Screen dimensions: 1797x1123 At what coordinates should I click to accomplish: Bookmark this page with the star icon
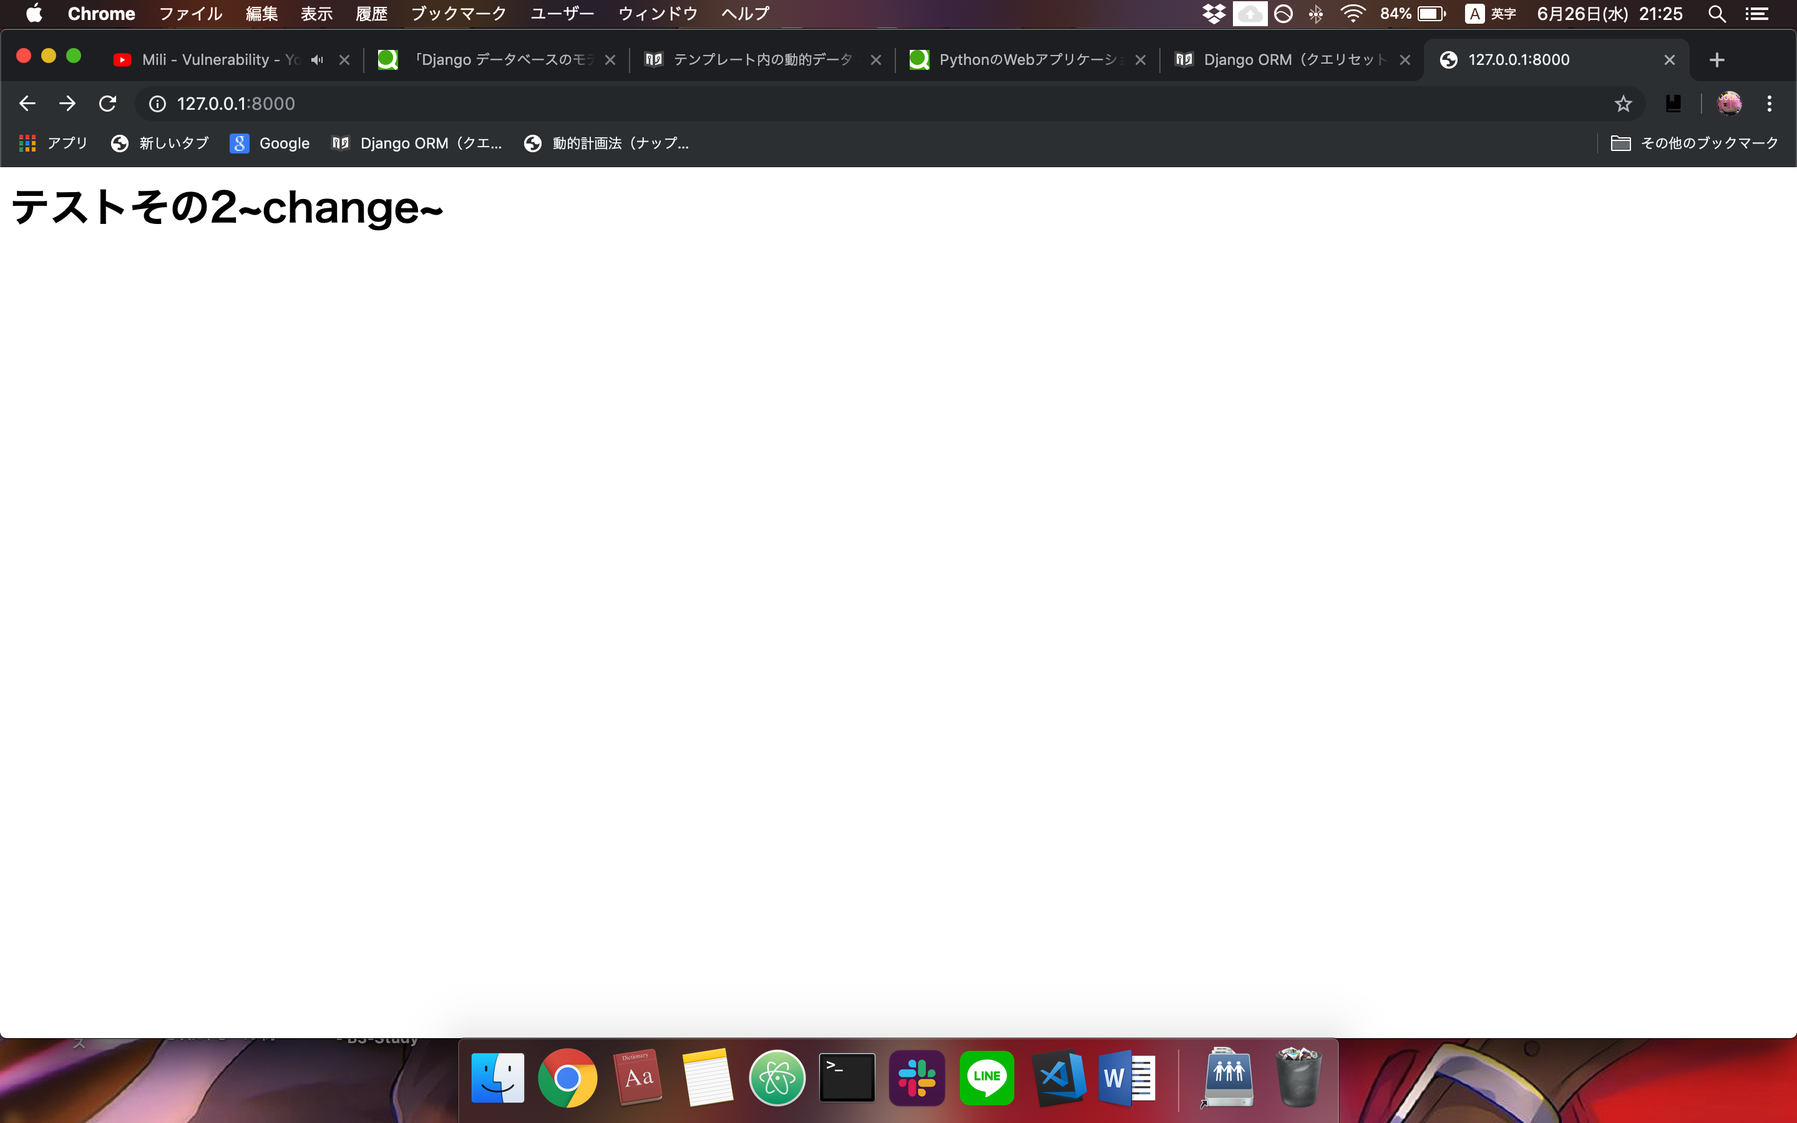(1624, 104)
